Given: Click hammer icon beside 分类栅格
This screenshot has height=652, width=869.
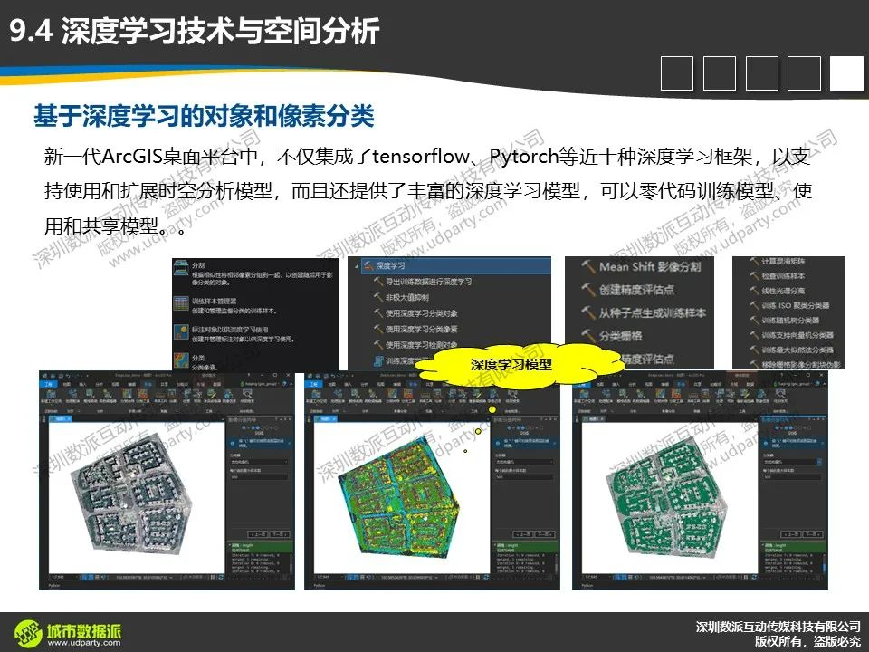Looking at the screenshot, I should coord(588,335).
